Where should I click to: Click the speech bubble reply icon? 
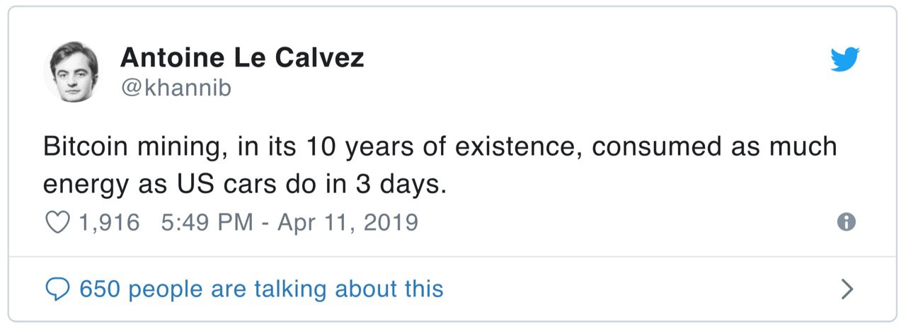(57, 289)
